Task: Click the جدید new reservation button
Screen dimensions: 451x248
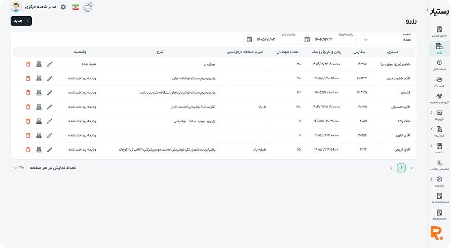Action: [21, 21]
